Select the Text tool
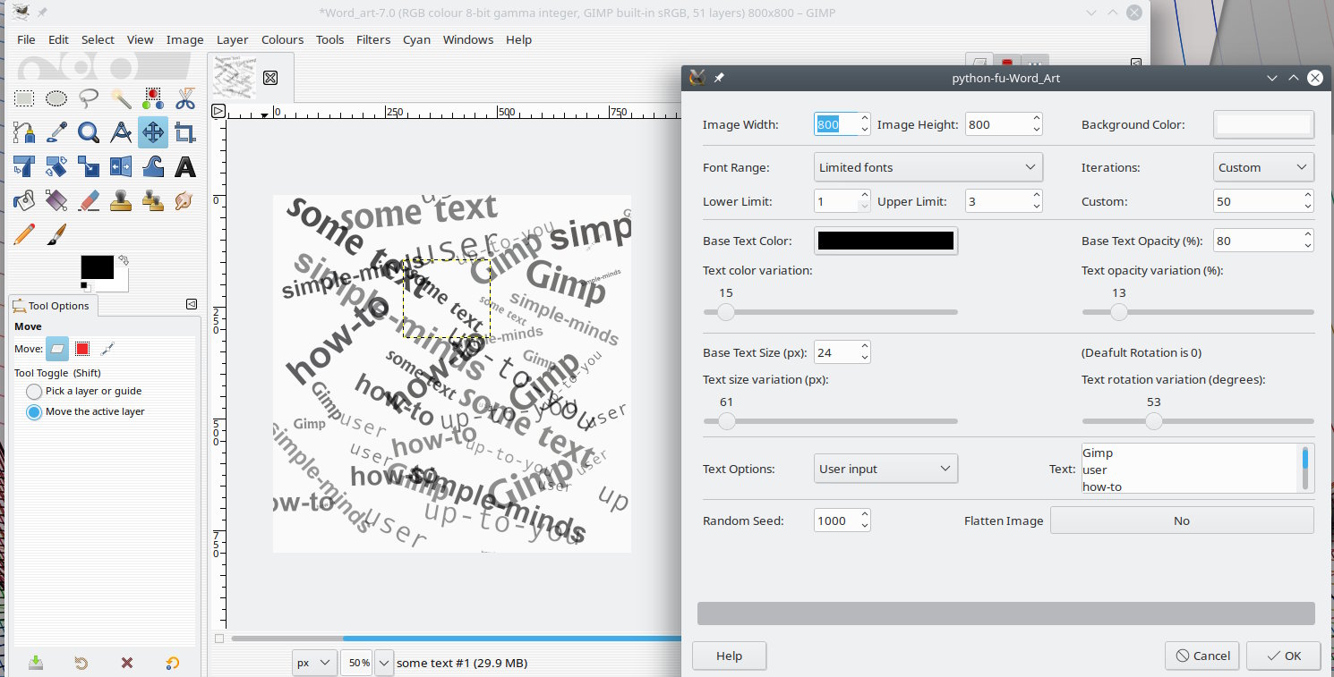This screenshot has width=1334, height=677. pyautogui.click(x=185, y=166)
